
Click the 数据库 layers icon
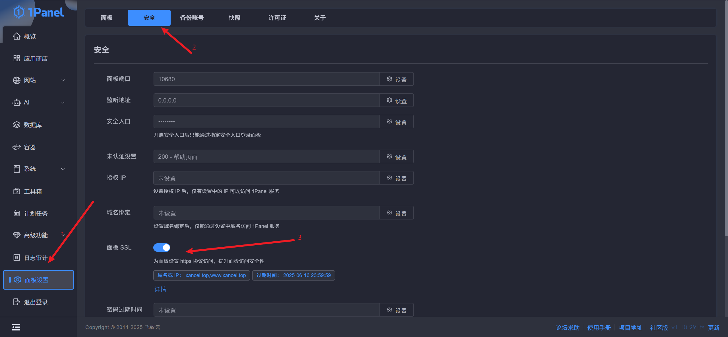click(x=17, y=125)
